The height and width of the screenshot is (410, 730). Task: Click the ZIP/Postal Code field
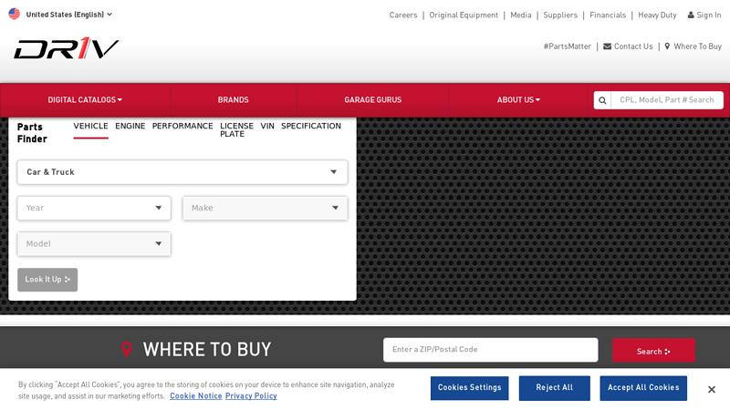click(491, 350)
